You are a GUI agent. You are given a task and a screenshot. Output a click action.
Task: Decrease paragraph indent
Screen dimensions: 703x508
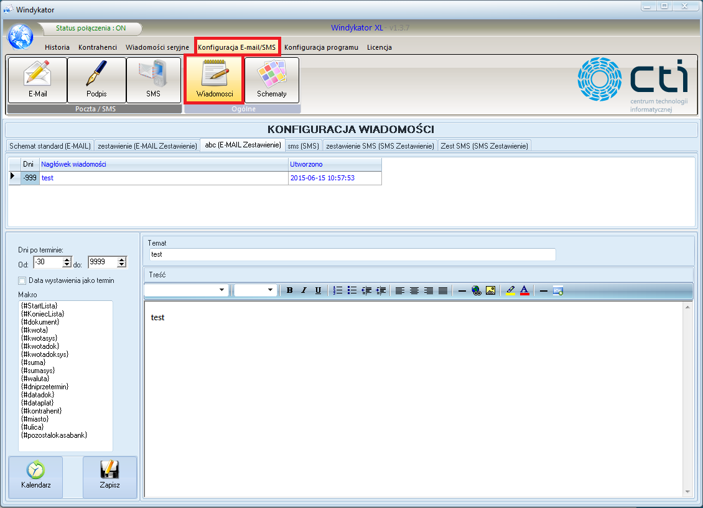(x=366, y=291)
